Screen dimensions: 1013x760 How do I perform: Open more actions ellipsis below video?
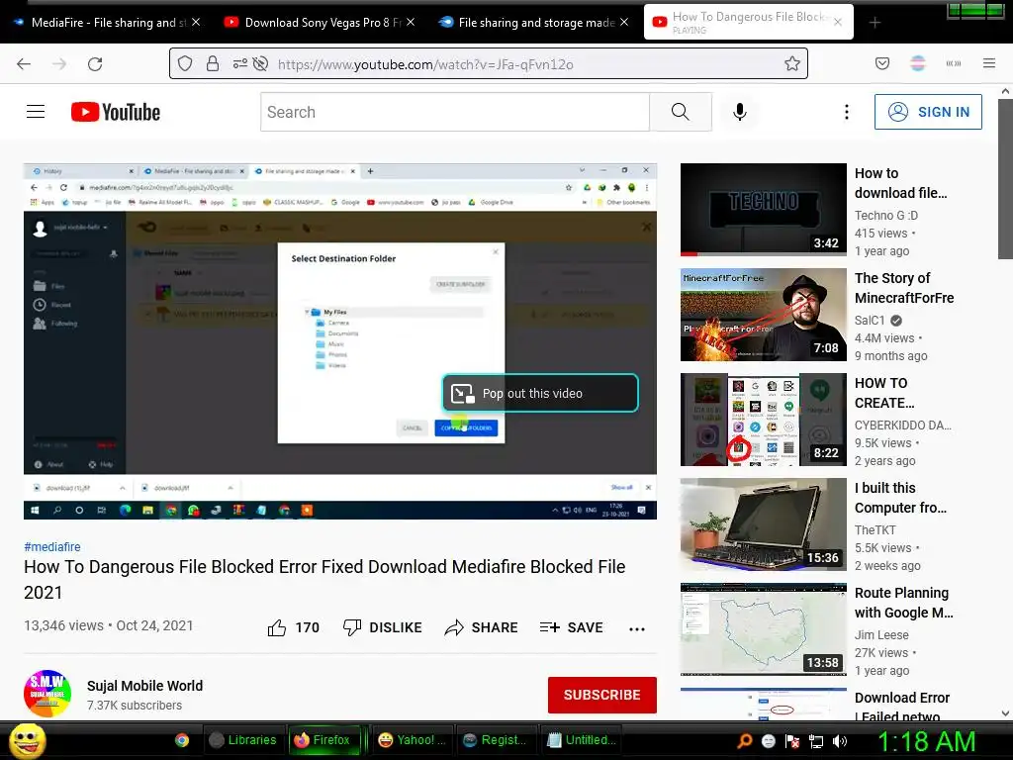[x=637, y=628]
